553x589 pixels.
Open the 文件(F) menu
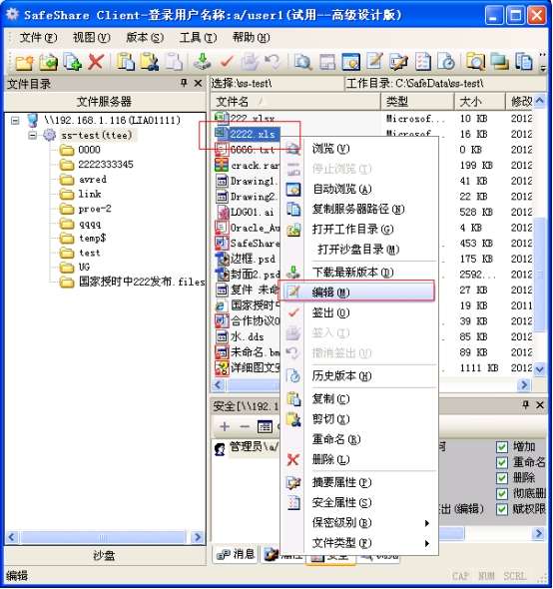click(x=38, y=37)
